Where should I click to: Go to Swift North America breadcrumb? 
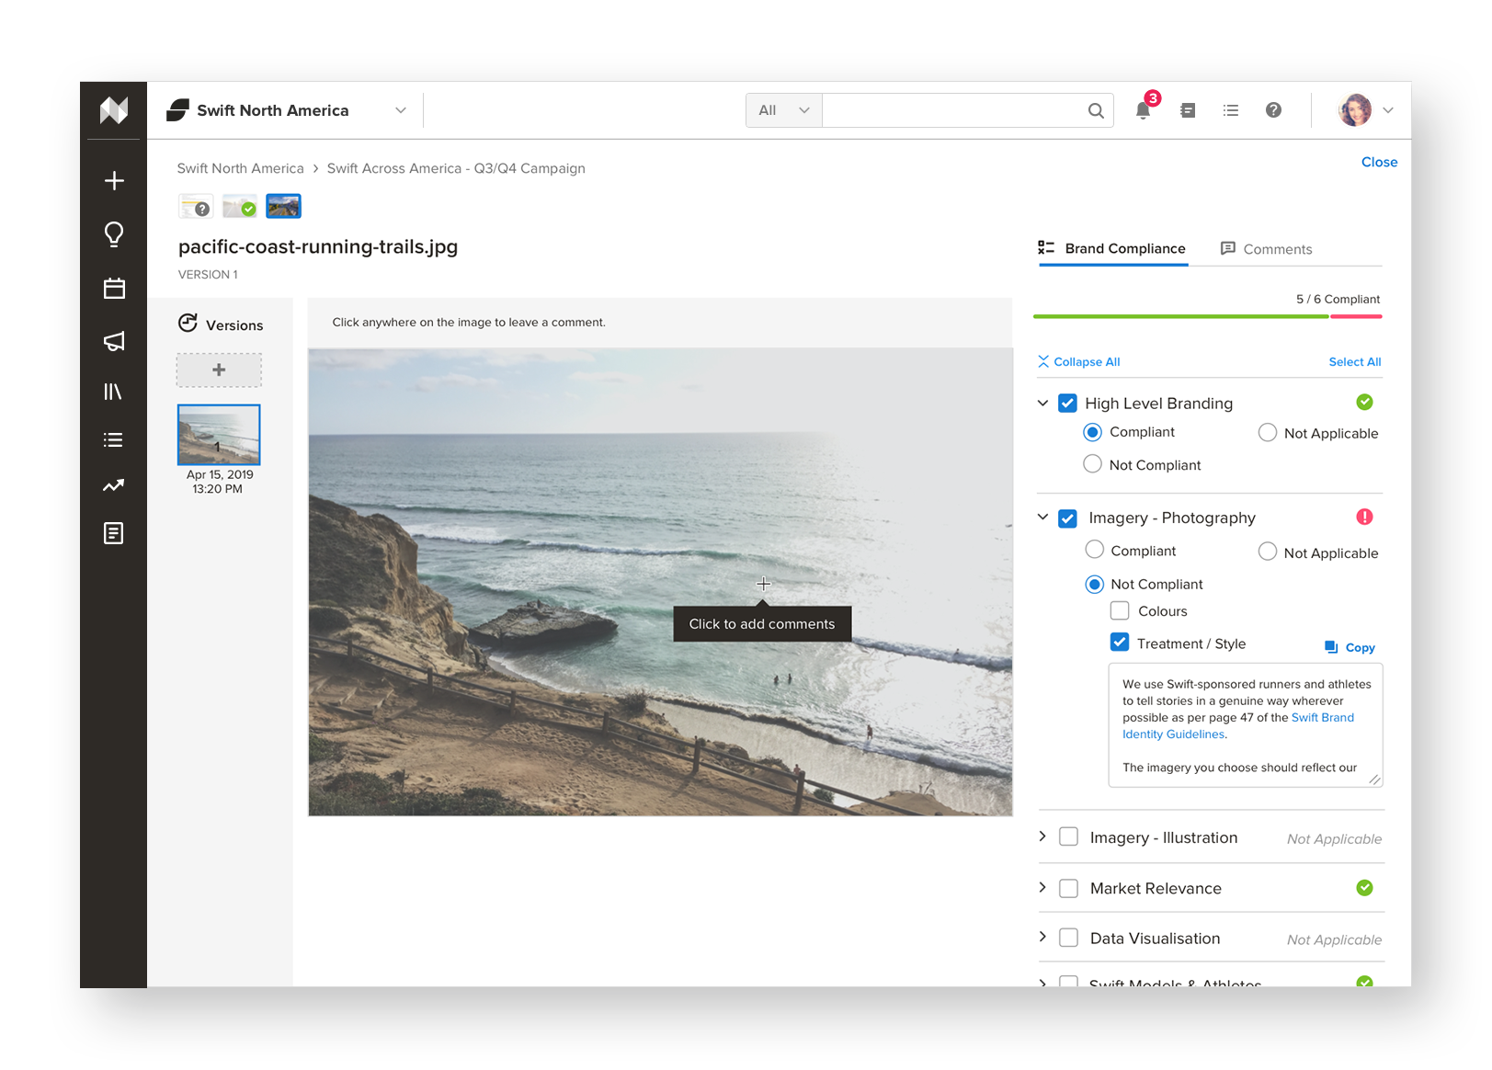240,168
